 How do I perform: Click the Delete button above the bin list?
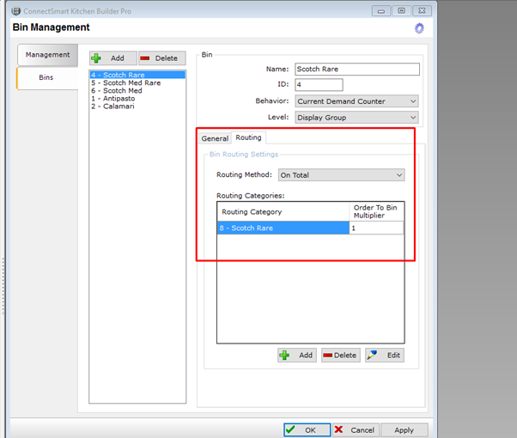pos(161,58)
